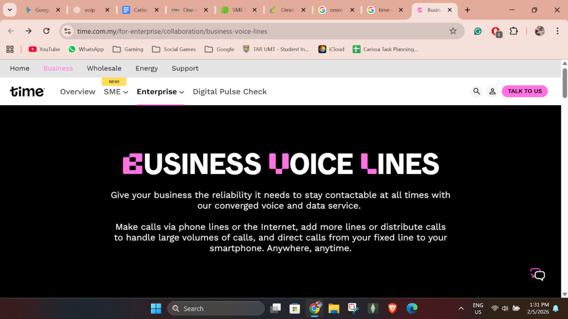The image size is (568, 319).
Task: Open the live chat bubble icon
Action: (537, 275)
